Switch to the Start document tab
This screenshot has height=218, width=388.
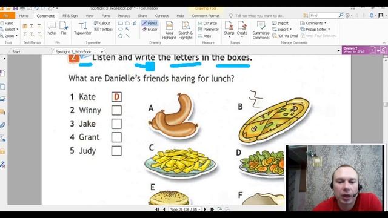(16, 51)
